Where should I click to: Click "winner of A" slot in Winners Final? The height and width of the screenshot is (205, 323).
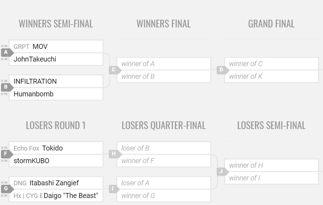pos(163,64)
